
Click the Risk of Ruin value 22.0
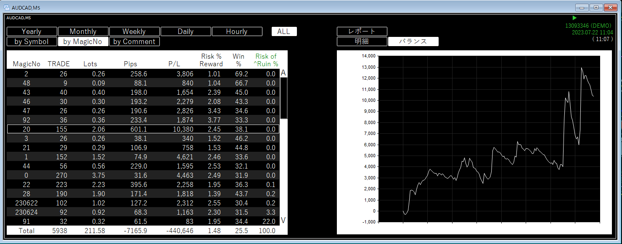268,221
